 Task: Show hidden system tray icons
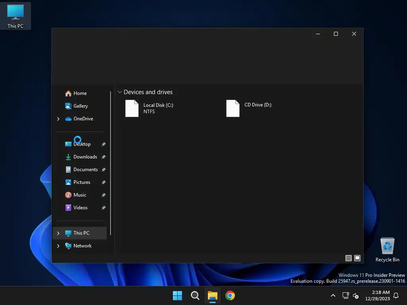pos(333,295)
